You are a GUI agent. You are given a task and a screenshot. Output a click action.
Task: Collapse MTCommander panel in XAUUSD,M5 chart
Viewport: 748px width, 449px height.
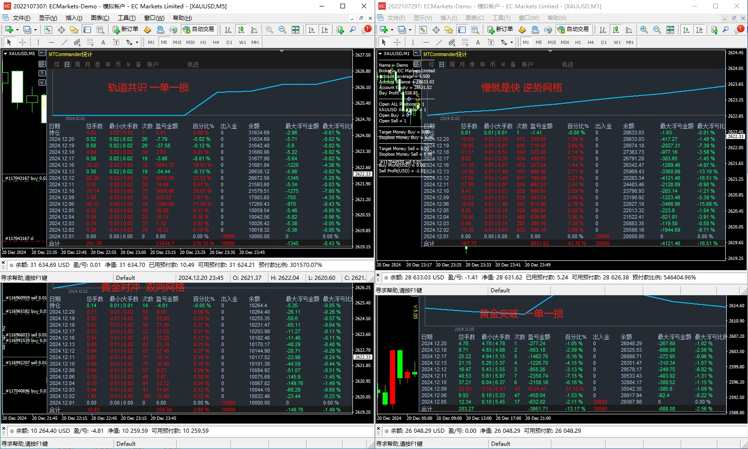(42, 54)
